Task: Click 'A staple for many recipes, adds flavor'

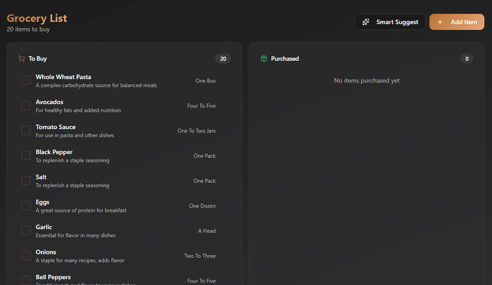Action: coord(80,261)
